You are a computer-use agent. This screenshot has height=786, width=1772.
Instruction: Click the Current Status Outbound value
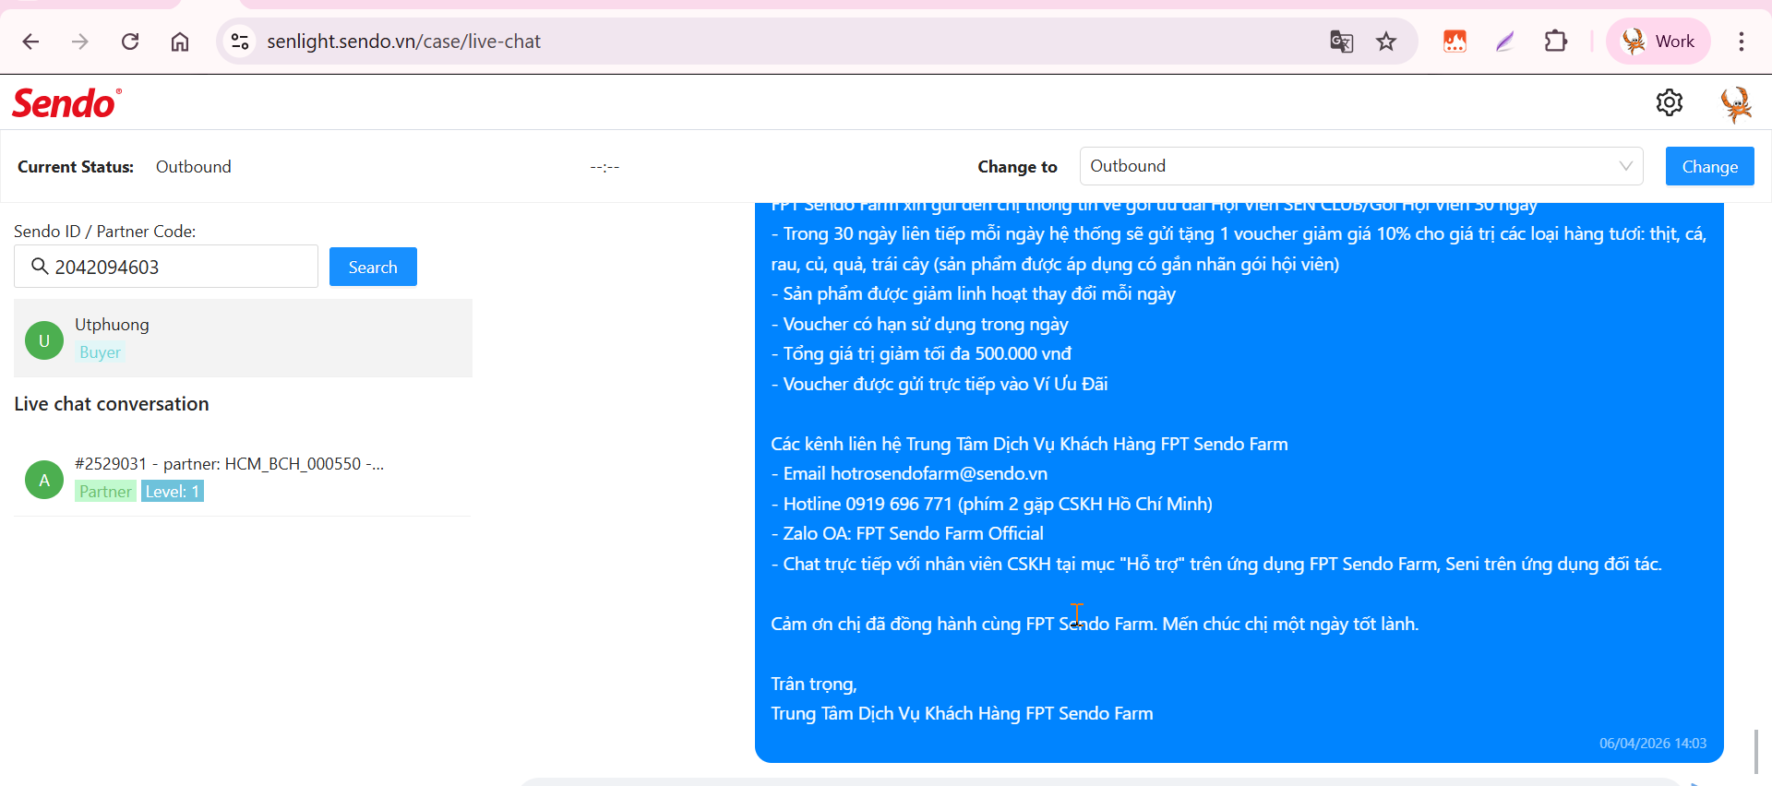[194, 167]
